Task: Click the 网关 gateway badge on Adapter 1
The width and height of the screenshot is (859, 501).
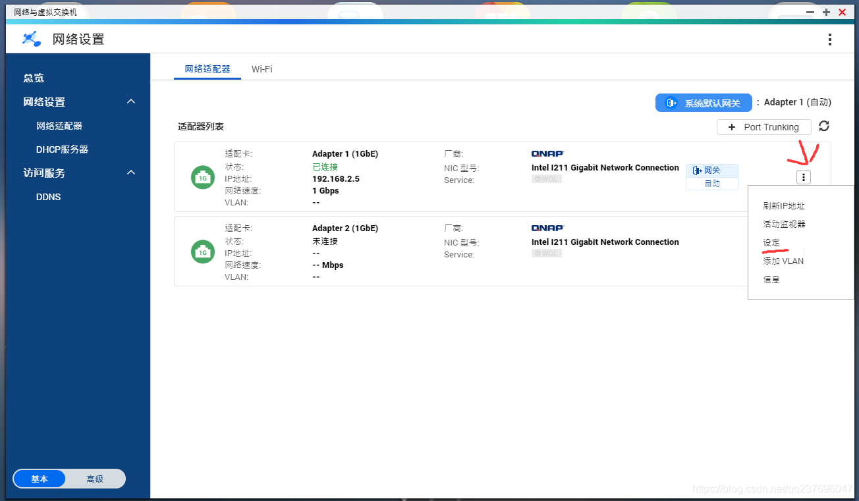Action: 712,171
